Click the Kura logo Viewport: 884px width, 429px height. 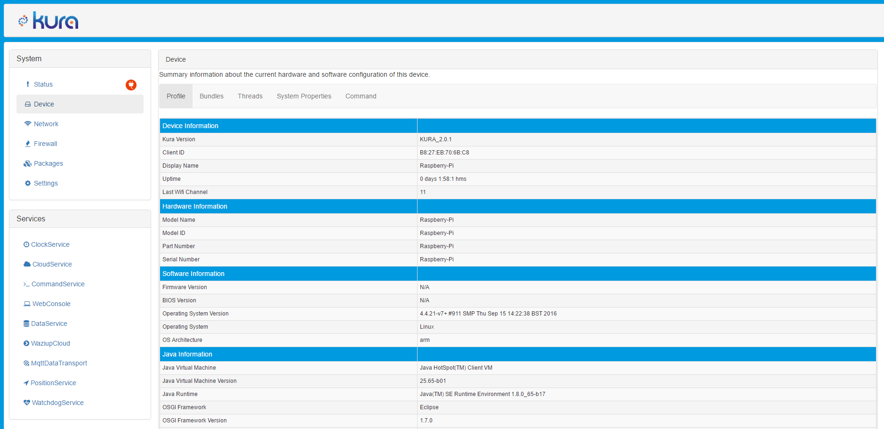[x=48, y=21]
